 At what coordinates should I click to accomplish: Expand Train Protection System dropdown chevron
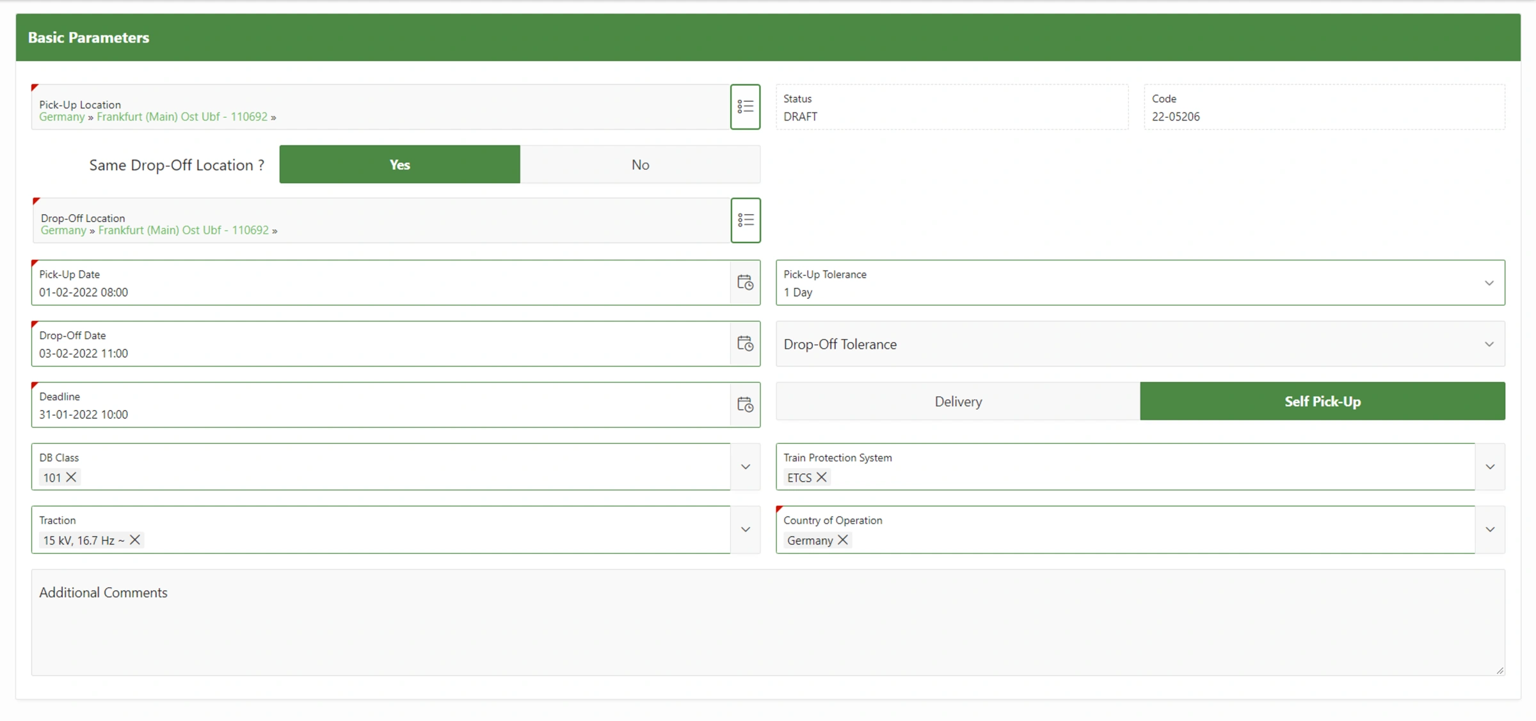tap(1490, 467)
